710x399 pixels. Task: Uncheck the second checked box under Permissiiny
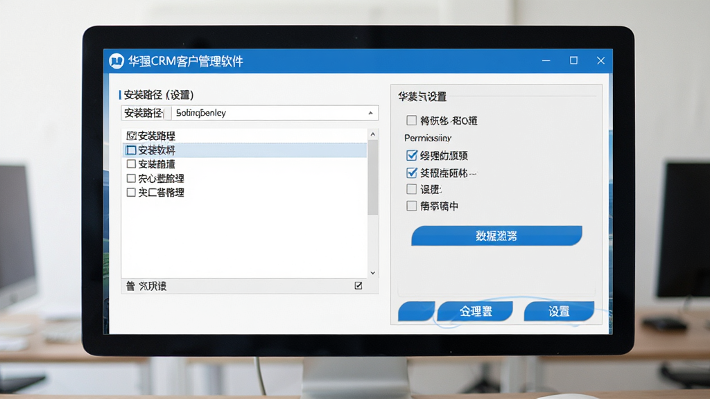coord(412,172)
